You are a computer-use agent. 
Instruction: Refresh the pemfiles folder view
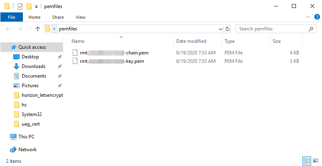pyautogui.click(x=228, y=29)
